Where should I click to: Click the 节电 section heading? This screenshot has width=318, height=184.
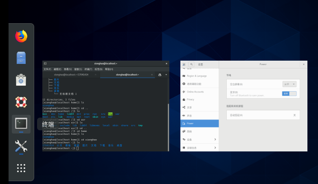229,75
